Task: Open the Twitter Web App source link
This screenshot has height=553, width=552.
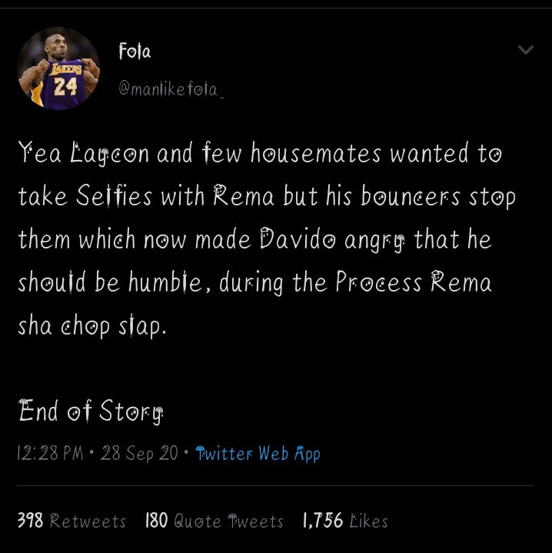Action: click(x=258, y=453)
